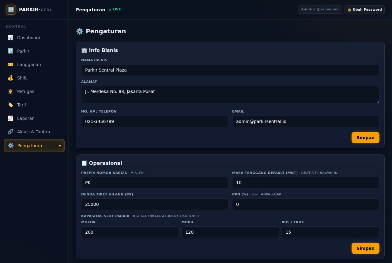Open the Pengaturan menu item
The width and height of the screenshot is (392, 263).
tap(34, 146)
